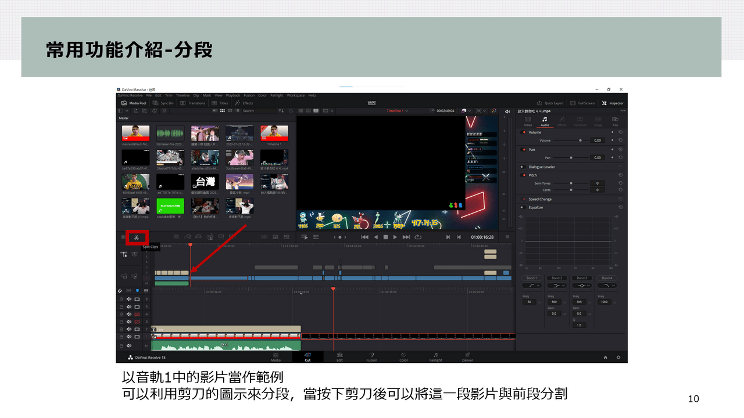Enable the Equalizer toggle

(x=524, y=207)
